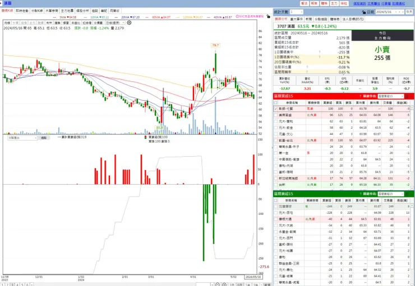415x286 pixels.
Task: Expand the 關鍵券商 dropdown in green header
Action: tap(390, 194)
